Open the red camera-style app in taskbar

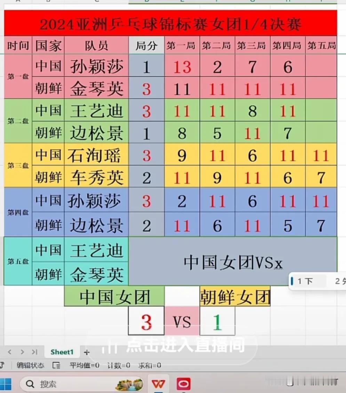pyautogui.click(x=184, y=384)
